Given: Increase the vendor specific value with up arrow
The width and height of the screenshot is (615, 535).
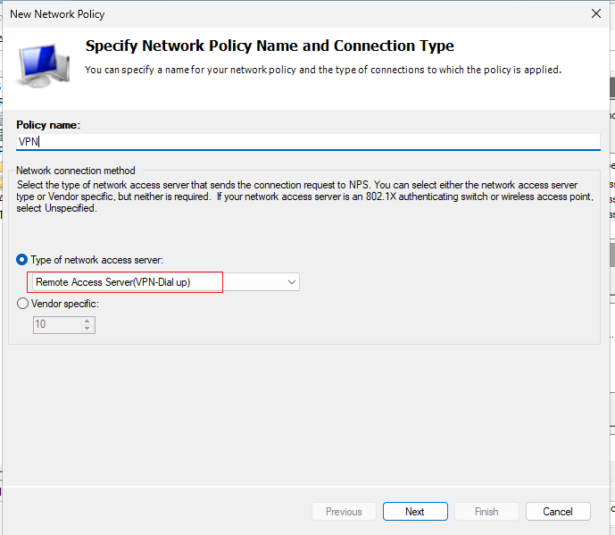Looking at the screenshot, I should point(87,321).
